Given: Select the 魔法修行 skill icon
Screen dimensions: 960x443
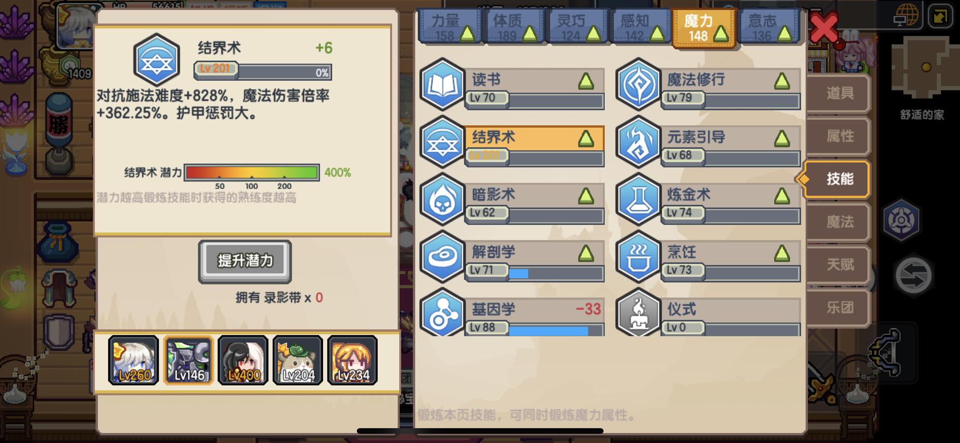Looking at the screenshot, I should 637,85.
